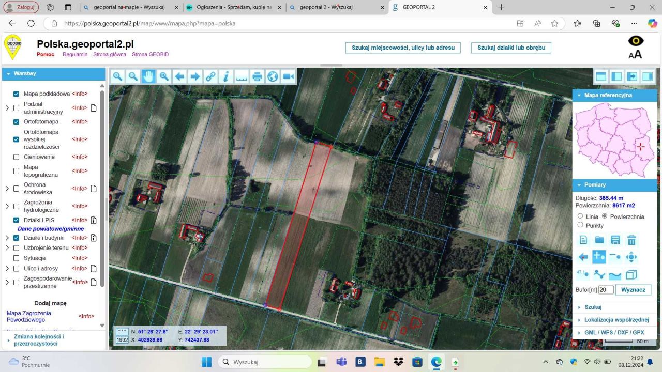Uncheck Ortofotomapa layer
Image resolution: width=662 pixels, height=372 pixels.
[16, 122]
